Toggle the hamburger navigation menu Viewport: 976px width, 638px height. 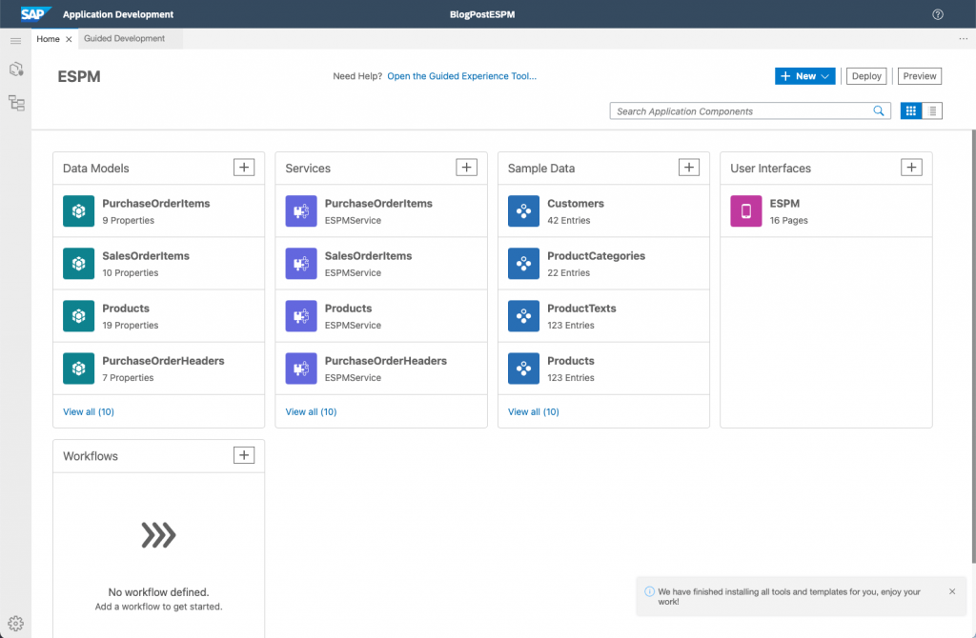pyautogui.click(x=15, y=41)
